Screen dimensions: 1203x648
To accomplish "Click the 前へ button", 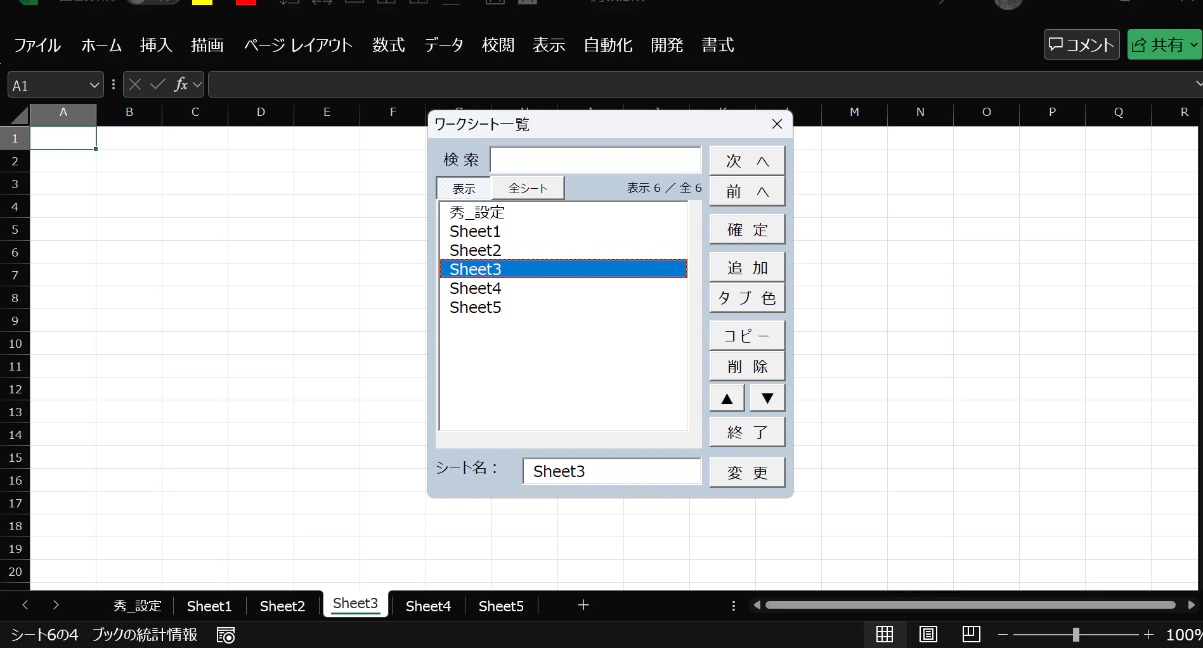I will pos(747,191).
